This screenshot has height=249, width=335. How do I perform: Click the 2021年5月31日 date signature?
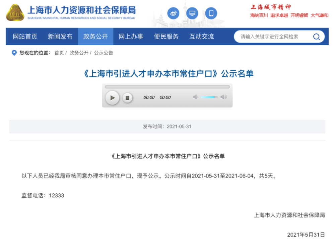pos(306,235)
